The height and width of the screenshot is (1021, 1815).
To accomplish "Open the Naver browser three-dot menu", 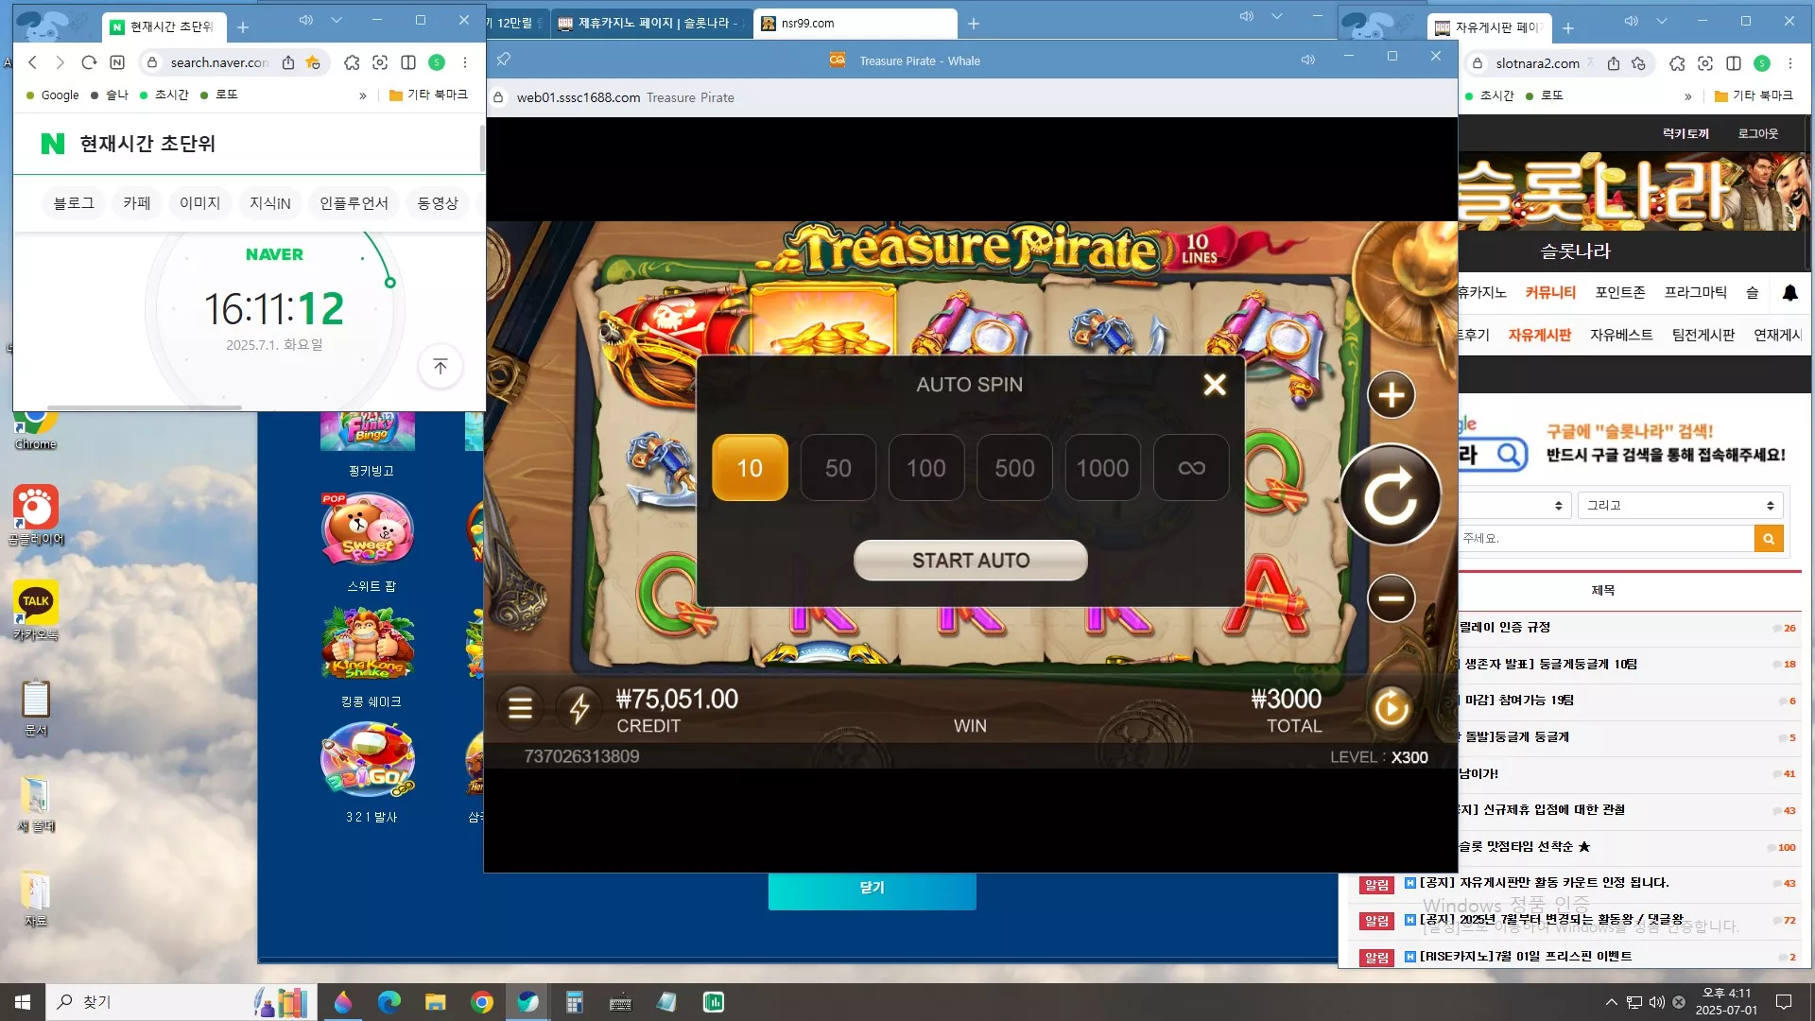I will [465, 62].
